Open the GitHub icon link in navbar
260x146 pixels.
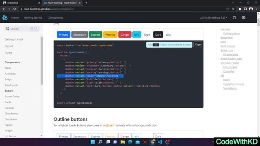[234, 17]
